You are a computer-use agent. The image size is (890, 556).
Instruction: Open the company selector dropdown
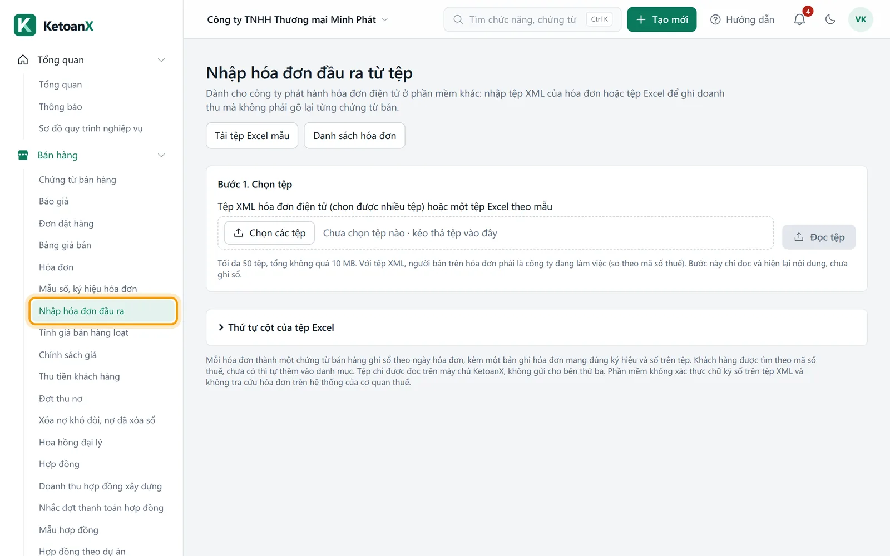point(298,19)
